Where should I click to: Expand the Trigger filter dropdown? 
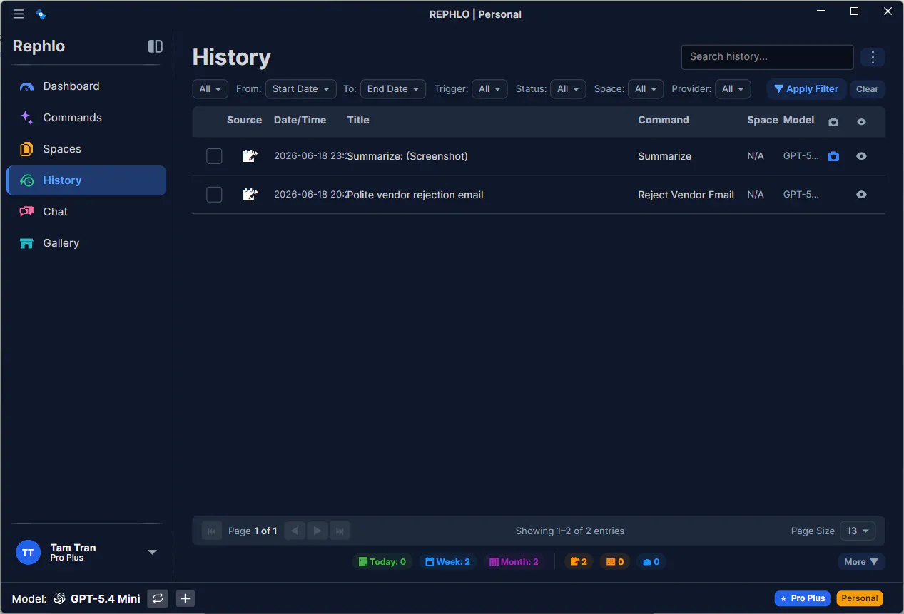point(489,89)
